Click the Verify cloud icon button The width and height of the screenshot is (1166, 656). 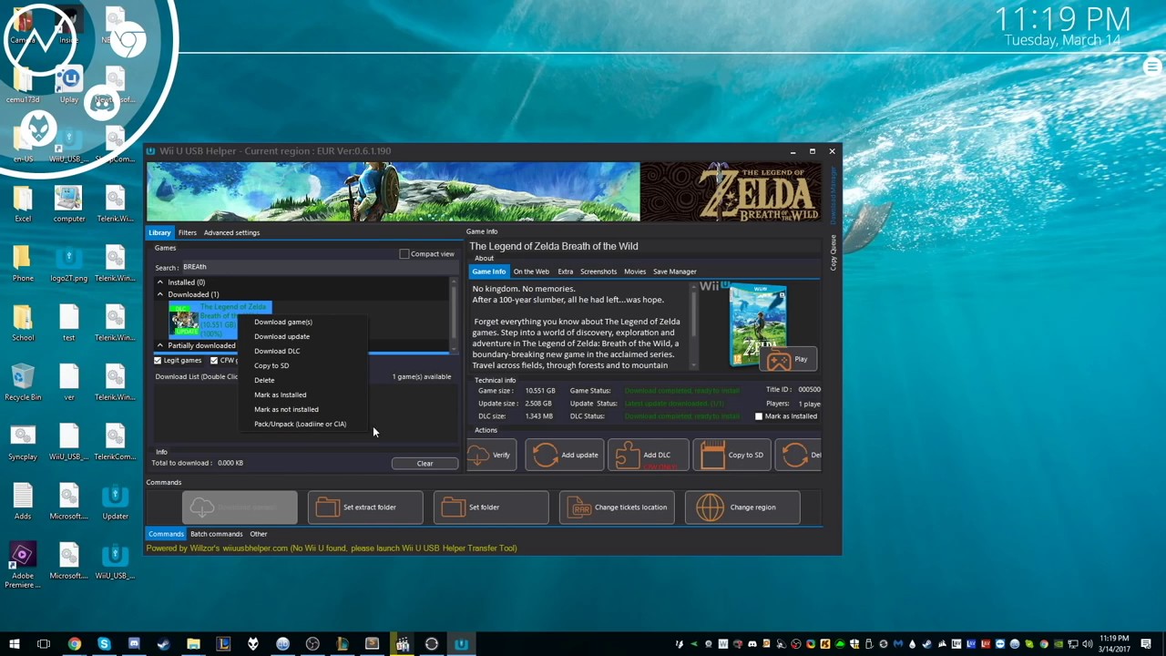coord(492,455)
